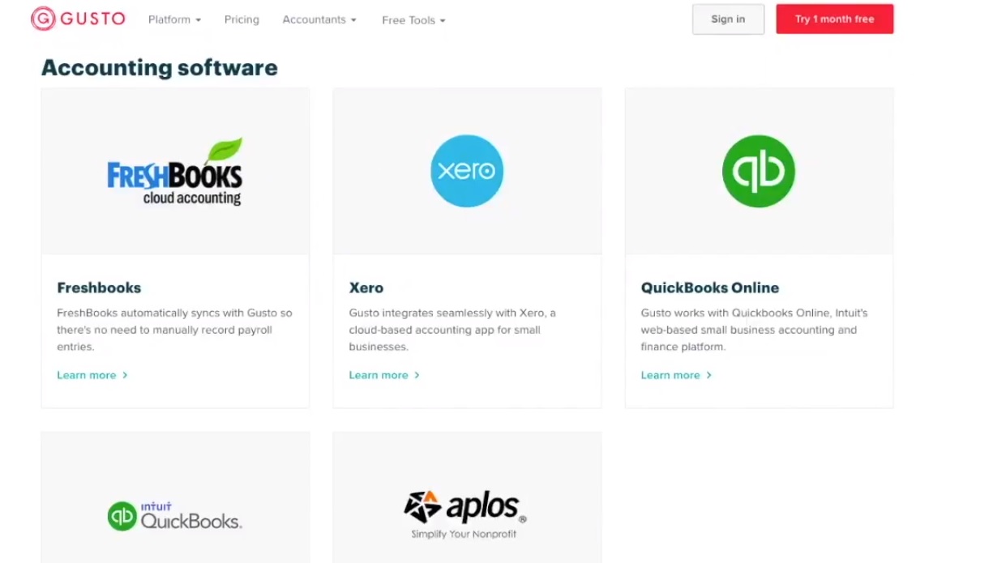Open the Pricing page
This screenshot has width=993, height=563.
point(242,19)
